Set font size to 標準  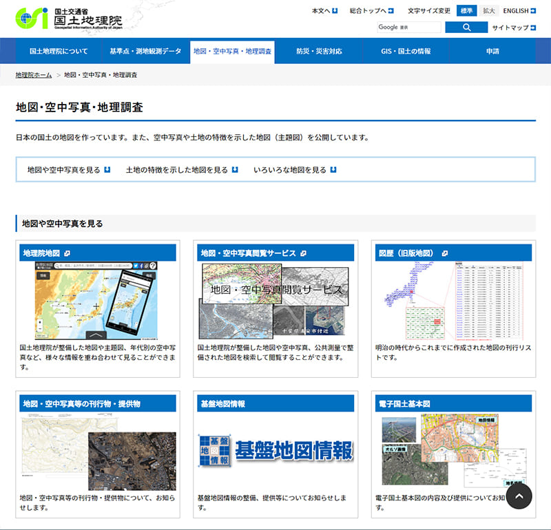tap(466, 11)
